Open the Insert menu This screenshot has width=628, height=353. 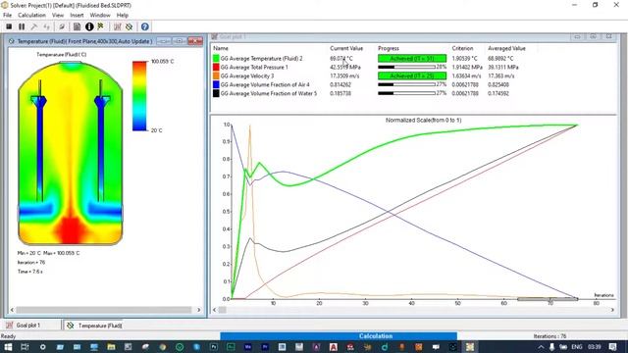tap(77, 16)
